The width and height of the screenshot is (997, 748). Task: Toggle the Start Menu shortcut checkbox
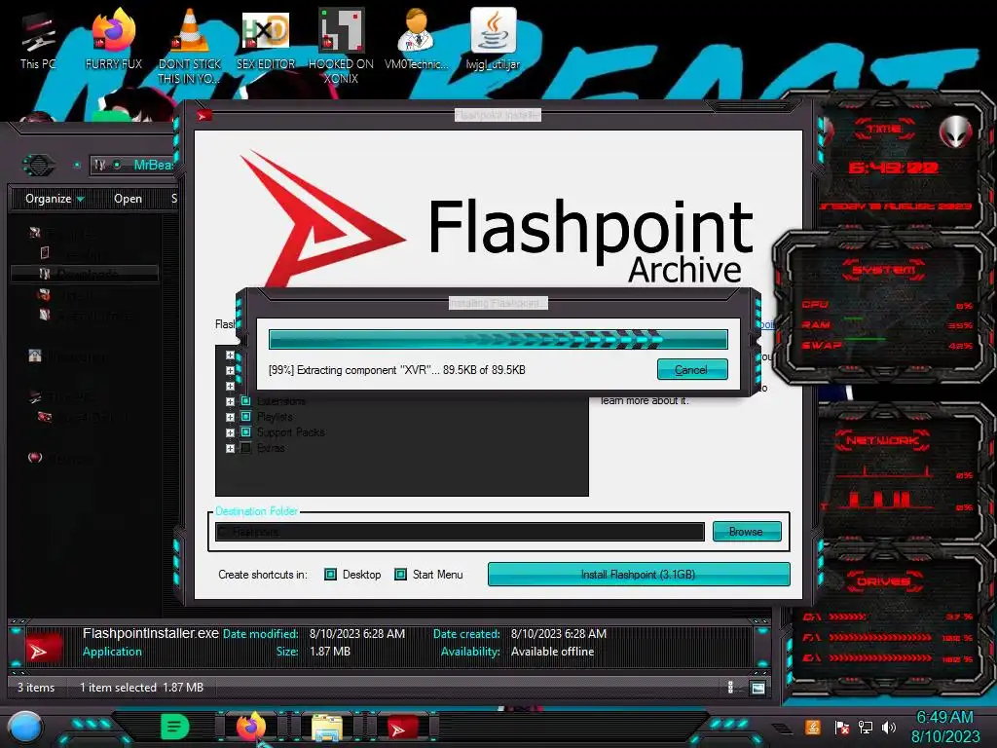[x=400, y=575]
